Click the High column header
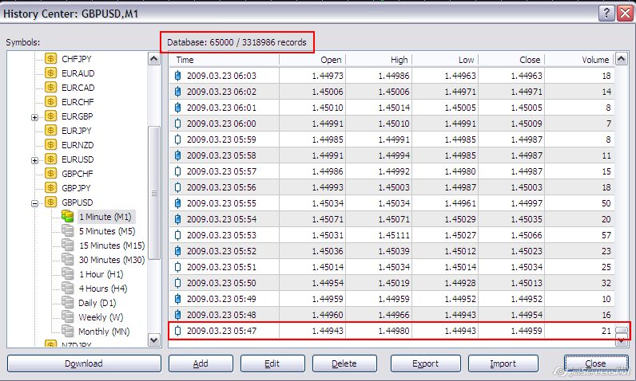The image size is (636, 381). 379,60
